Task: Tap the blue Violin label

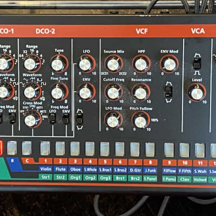Action: 45,169
